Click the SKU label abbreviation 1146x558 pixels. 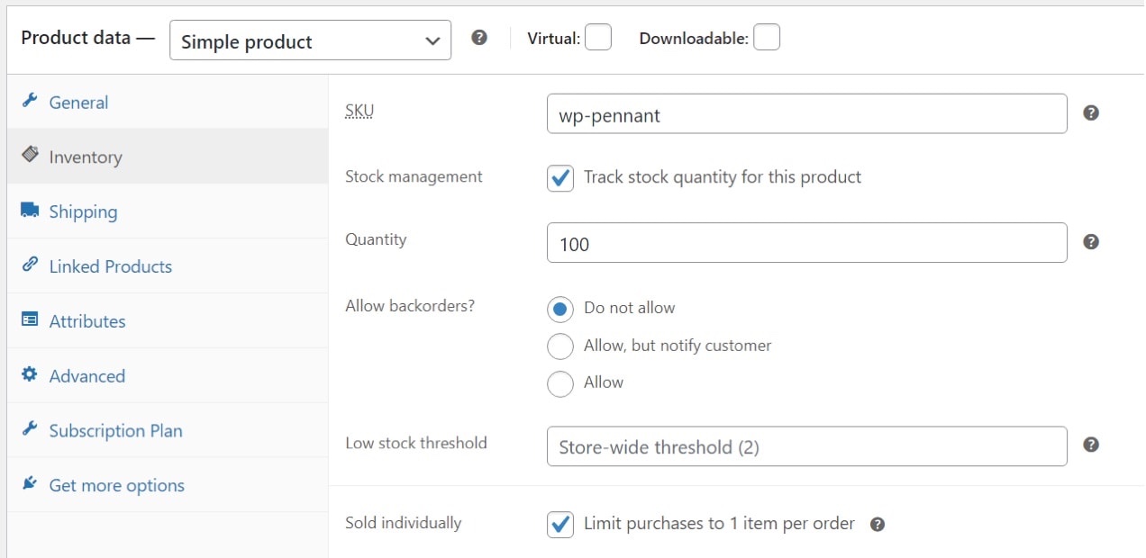359,112
